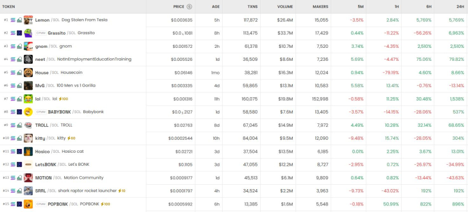The height and width of the screenshot is (212, 468).
Task: Click the CPMM tag in Grassito row
Action: tap(41, 33)
